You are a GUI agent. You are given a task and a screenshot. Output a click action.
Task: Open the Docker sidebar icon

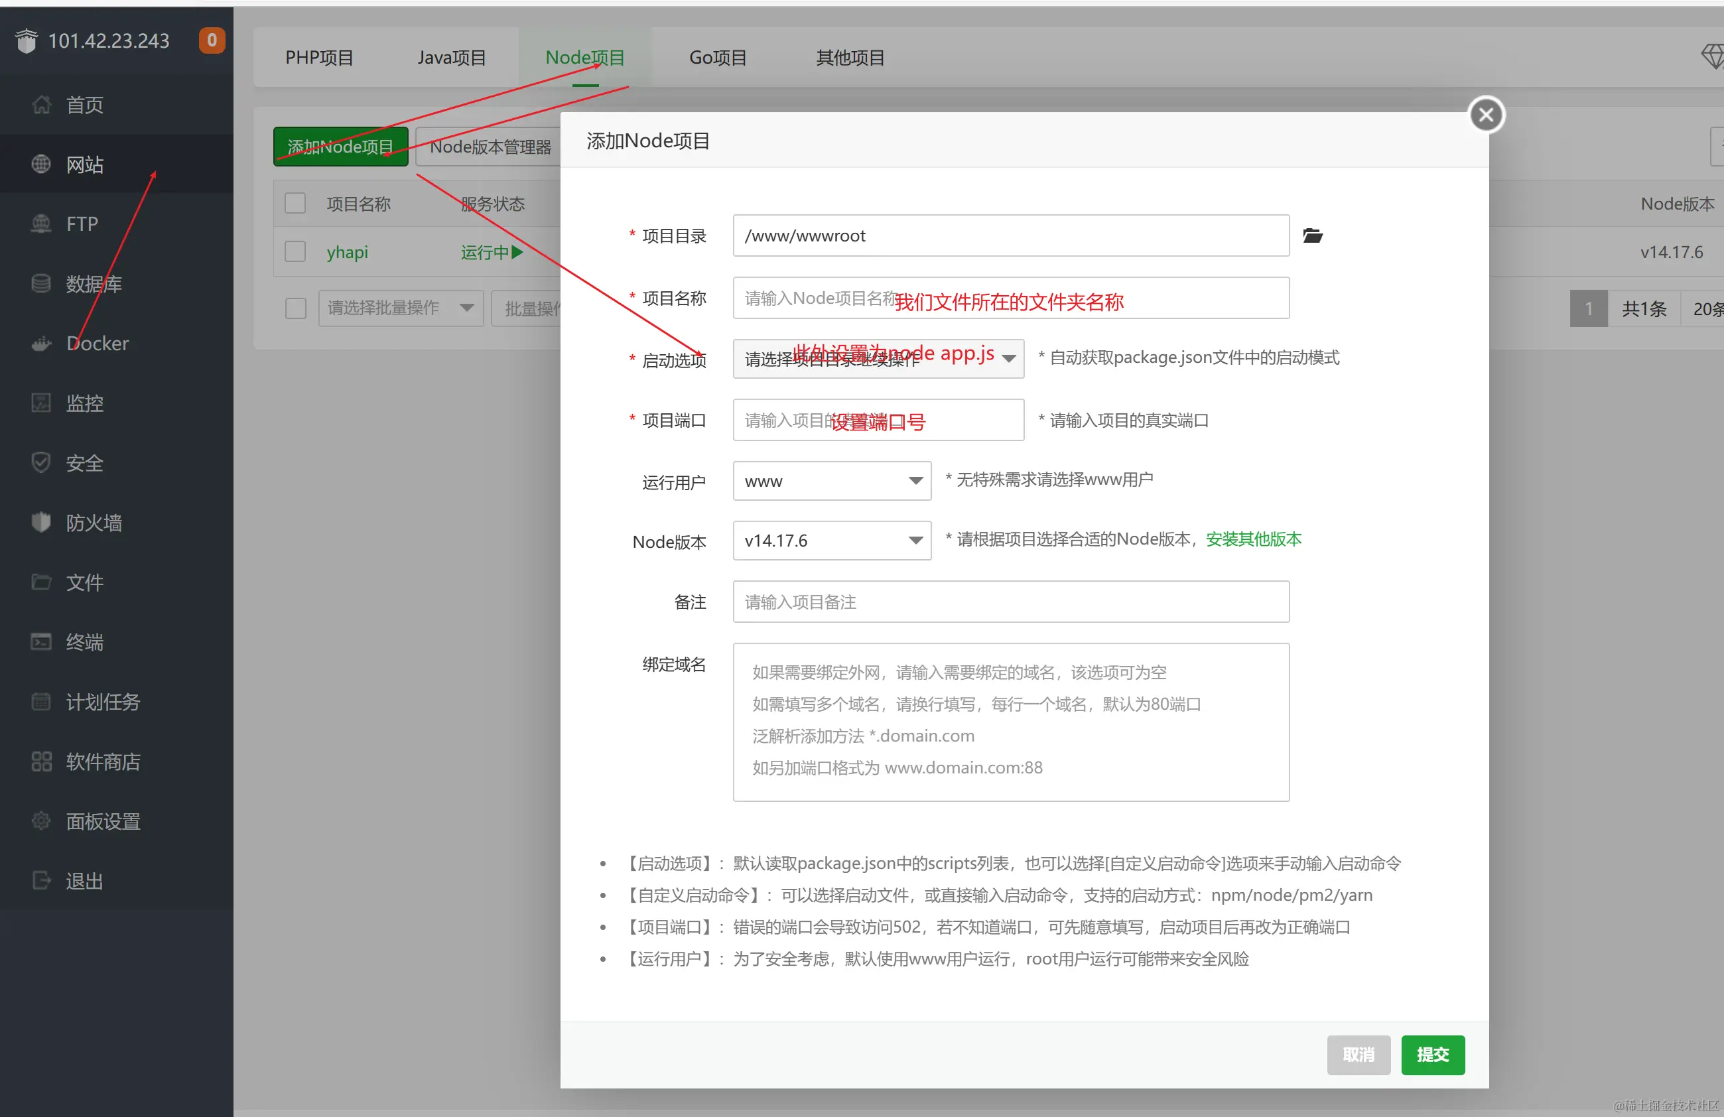pyautogui.click(x=41, y=344)
